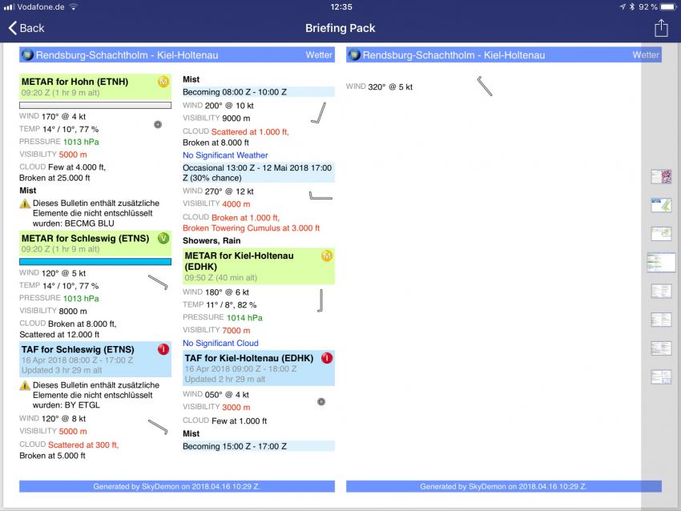681x511 pixels.
Task: Tap 'Broken Towering Cumulus at 3.000 ft'
Action: (x=251, y=228)
